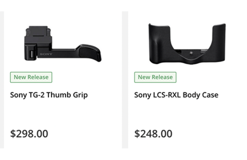Click the gray strip left of the Thumb Grip card

click(x=2, y=79)
